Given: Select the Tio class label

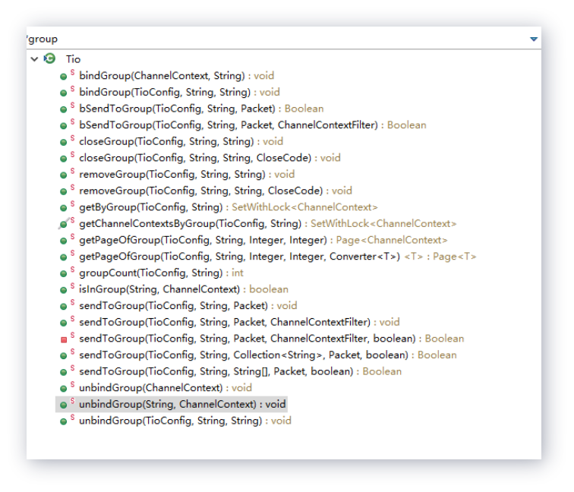Looking at the screenshot, I should point(73,59).
